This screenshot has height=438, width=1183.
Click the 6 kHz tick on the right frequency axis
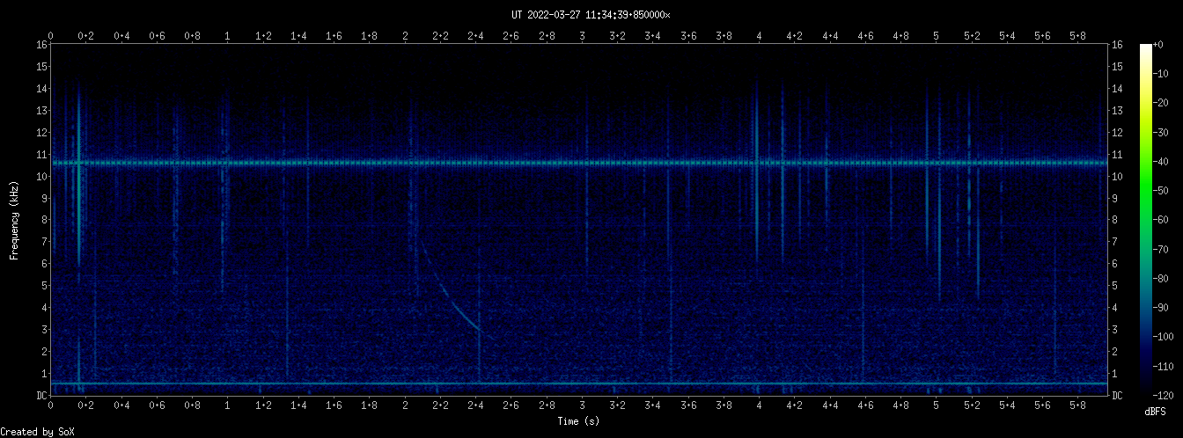tap(1115, 264)
